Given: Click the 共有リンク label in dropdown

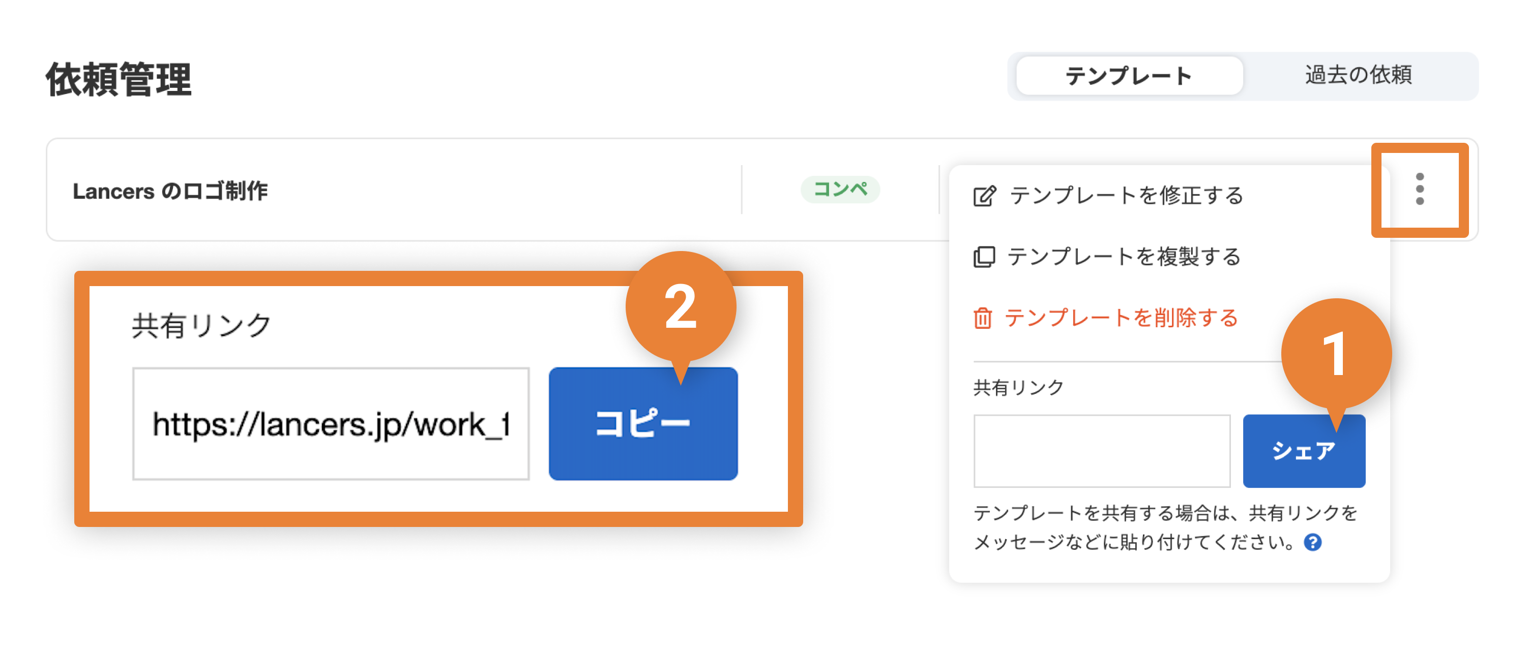Looking at the screenshot, I should [x=1018, y=387].
